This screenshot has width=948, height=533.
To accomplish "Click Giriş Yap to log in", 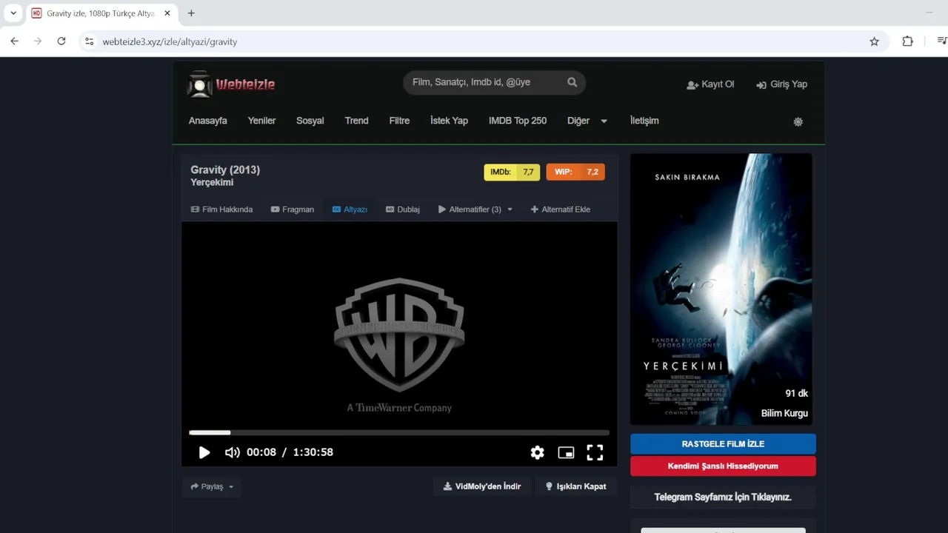I will (x=781, y=84).
